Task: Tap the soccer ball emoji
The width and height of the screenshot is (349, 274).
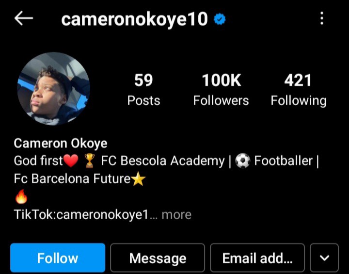Action: click(x=243, y=161)
